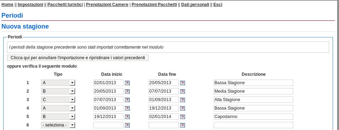Open calendar for row 2 start date 20/05/2013
Image resolution: width=339 pixels, height=130 pixels.
tap(127, 91)
